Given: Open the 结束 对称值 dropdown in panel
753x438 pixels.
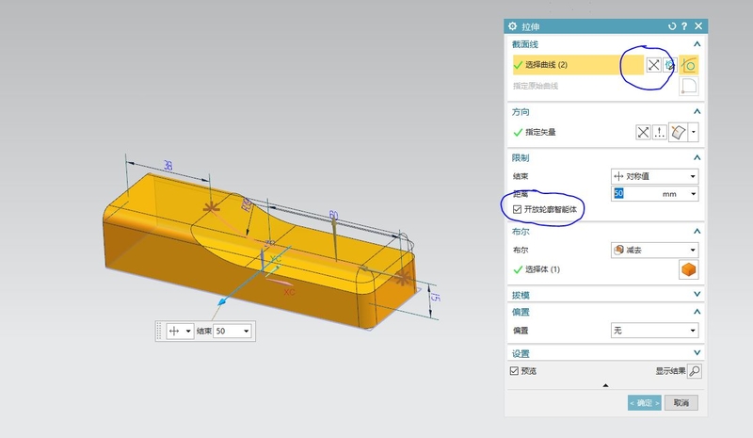Looking at the screenshot, I should 654,176.
